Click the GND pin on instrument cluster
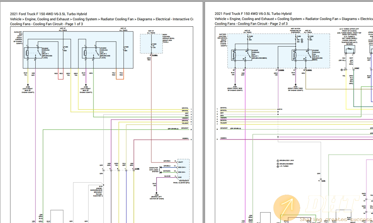373x223 pixels. (179, 177)
